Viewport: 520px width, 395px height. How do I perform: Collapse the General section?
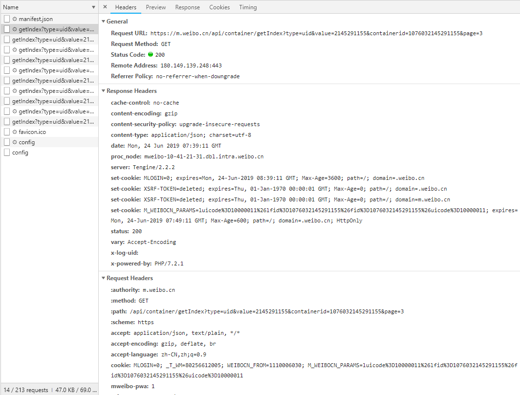click(x=103, y=21)
